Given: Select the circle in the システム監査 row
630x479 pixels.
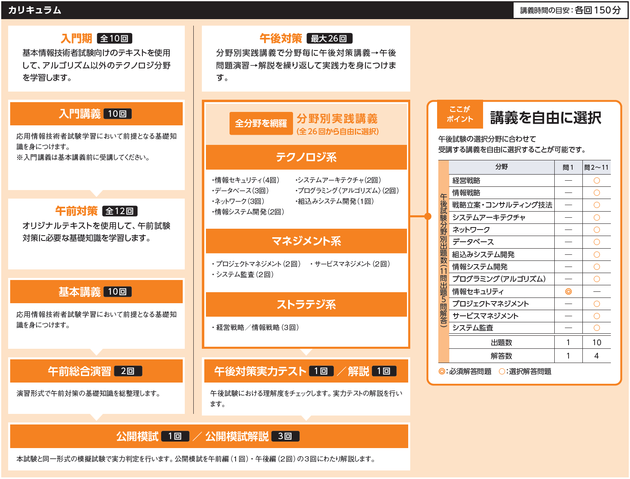Looking at the screenshot, I should 597,328.
